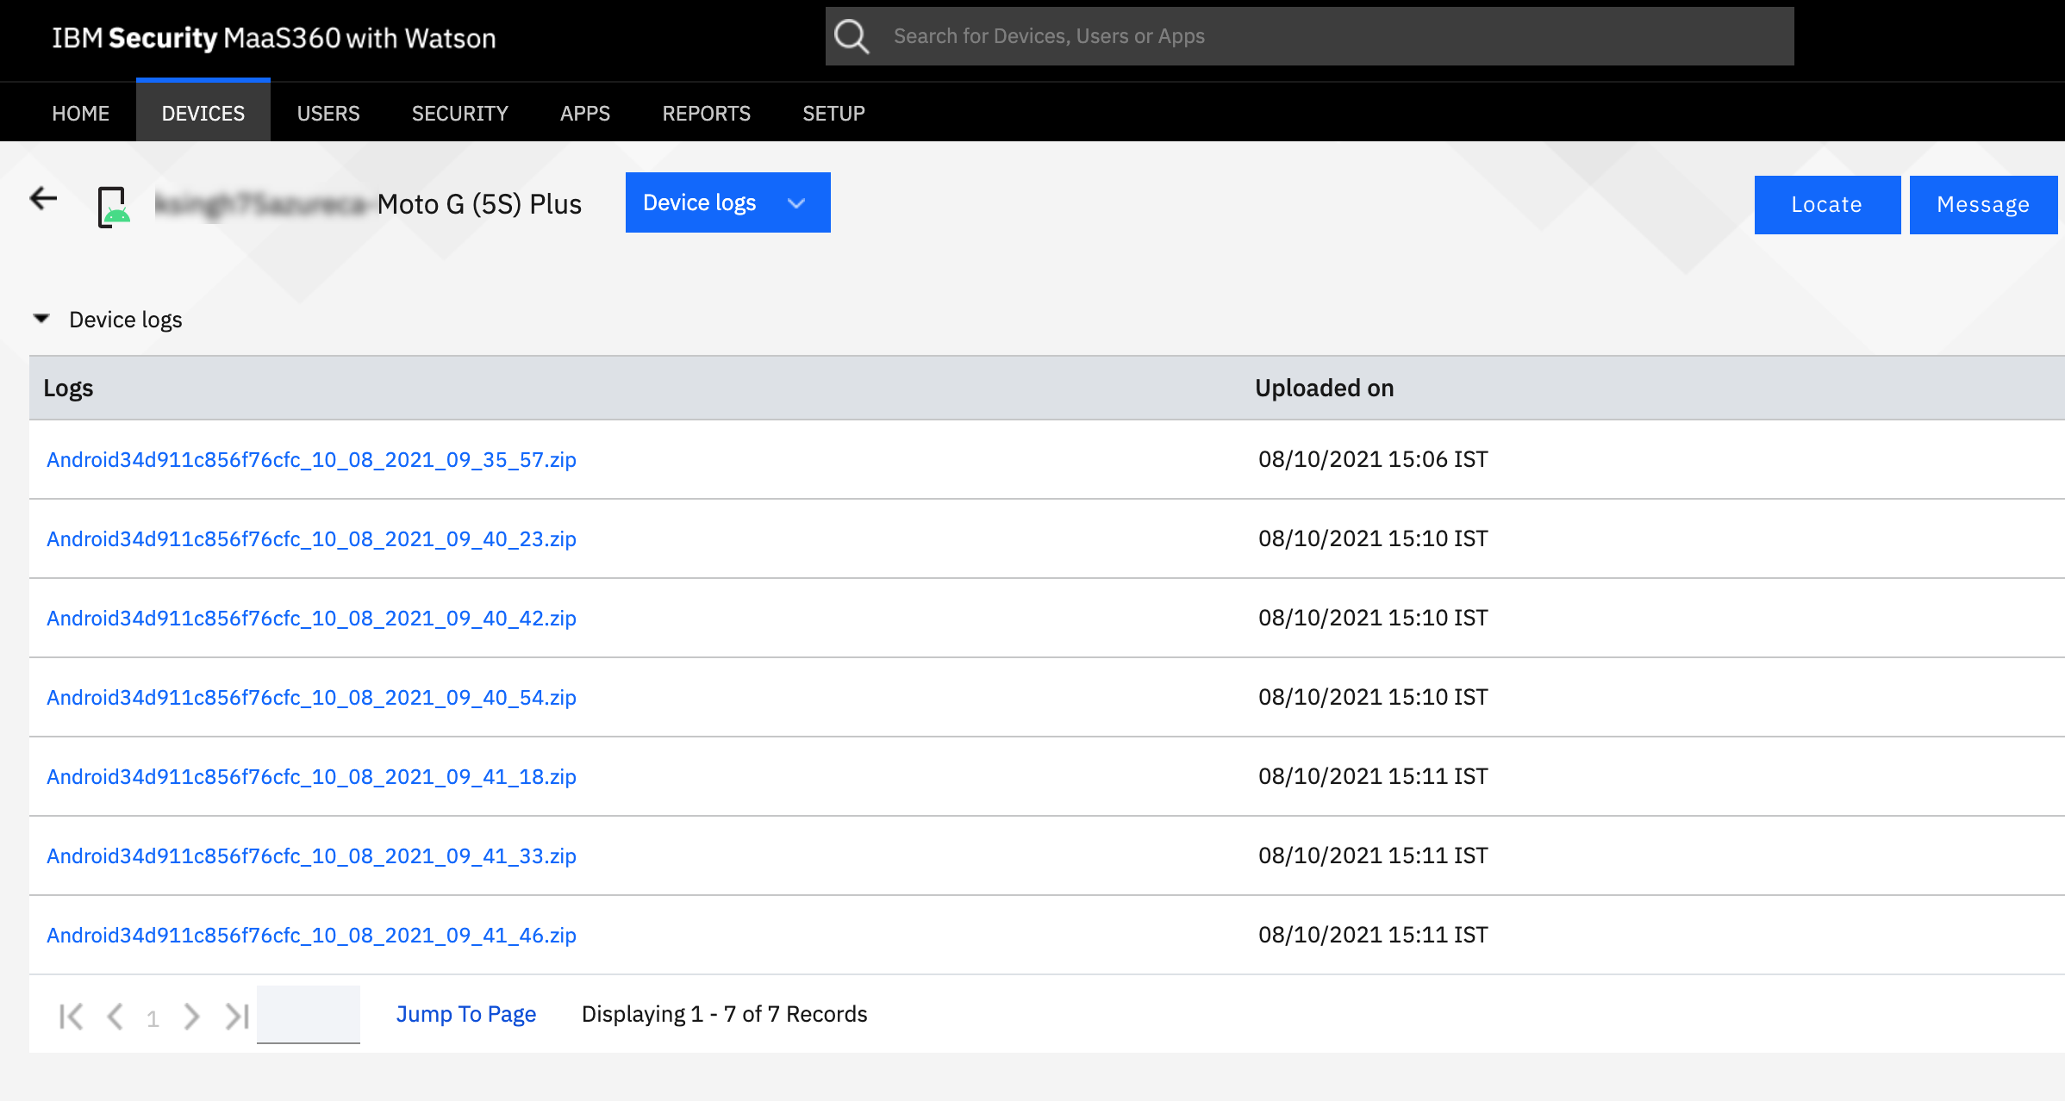Download log file ending 09_41_18.zip

311,776
